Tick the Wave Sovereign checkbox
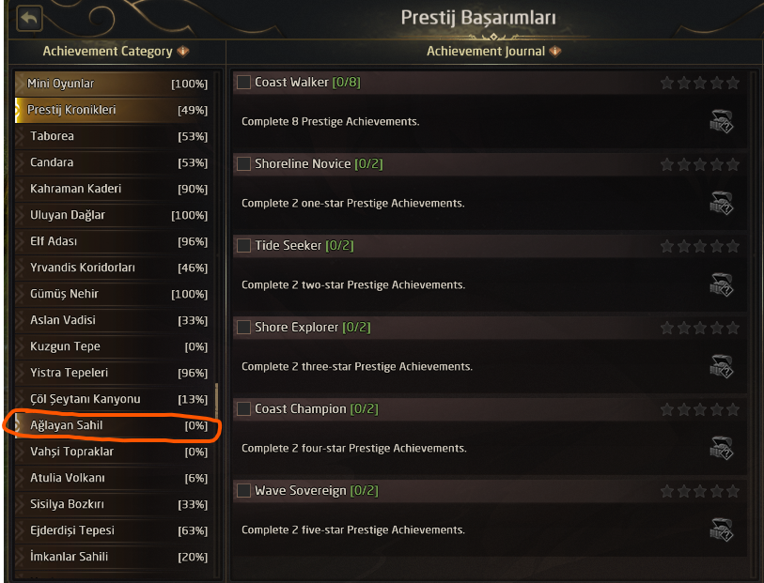This screenshot has height=583, width=764. point(244,491)
